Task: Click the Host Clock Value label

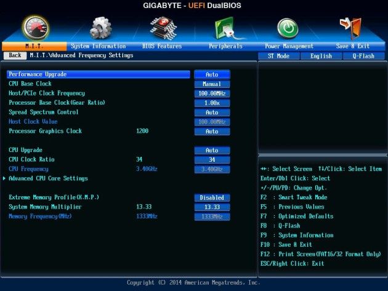Action: (33, 122)
